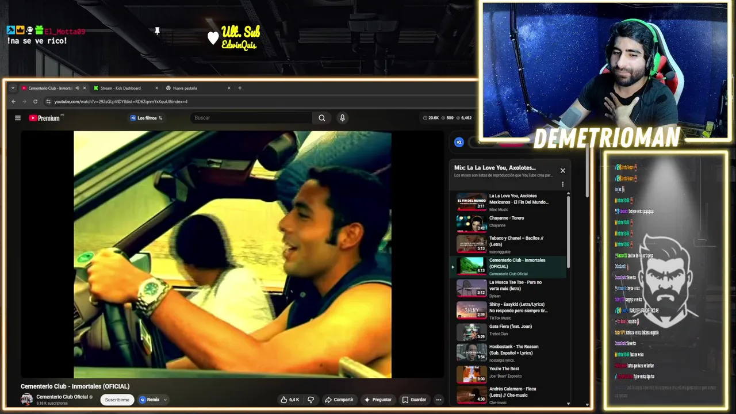Play La Mosca Tse Tse - Para no verte más
The image size is (736, 414).
click(x=511, y=289)
